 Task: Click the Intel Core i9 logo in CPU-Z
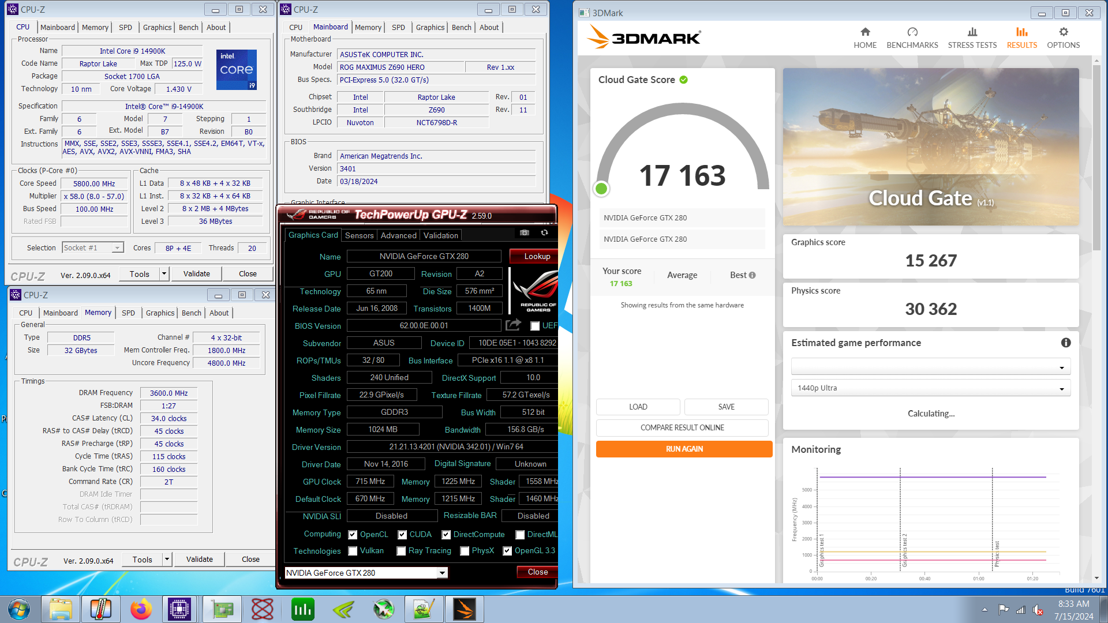tap(237, 70)
